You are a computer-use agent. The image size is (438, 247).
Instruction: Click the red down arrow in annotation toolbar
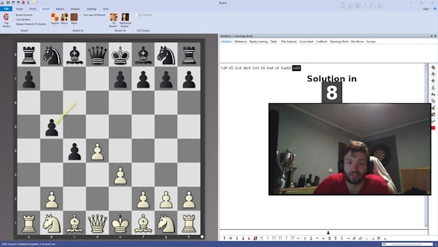(x=249, y=239)
